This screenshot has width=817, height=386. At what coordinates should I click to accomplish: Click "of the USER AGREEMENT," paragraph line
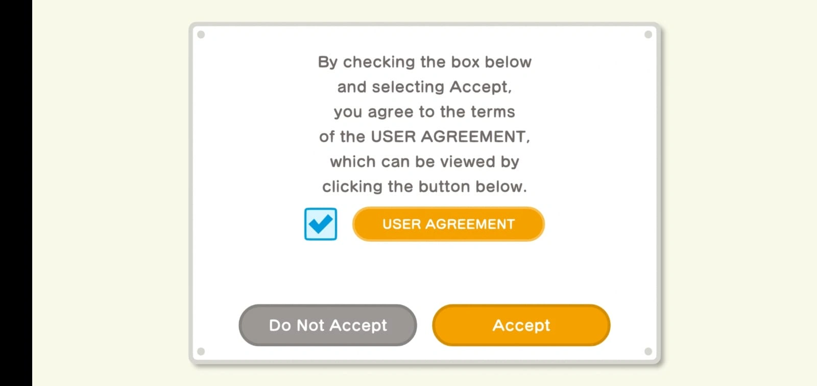pyautogui.click(x=424, y=137)
